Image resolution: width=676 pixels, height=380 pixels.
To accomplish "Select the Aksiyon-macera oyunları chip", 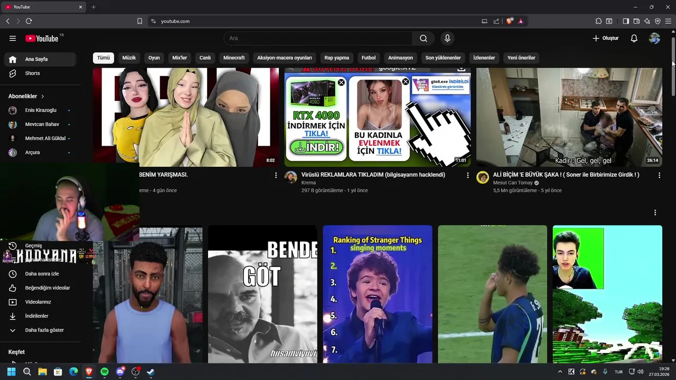I will (x=285, y=58).
